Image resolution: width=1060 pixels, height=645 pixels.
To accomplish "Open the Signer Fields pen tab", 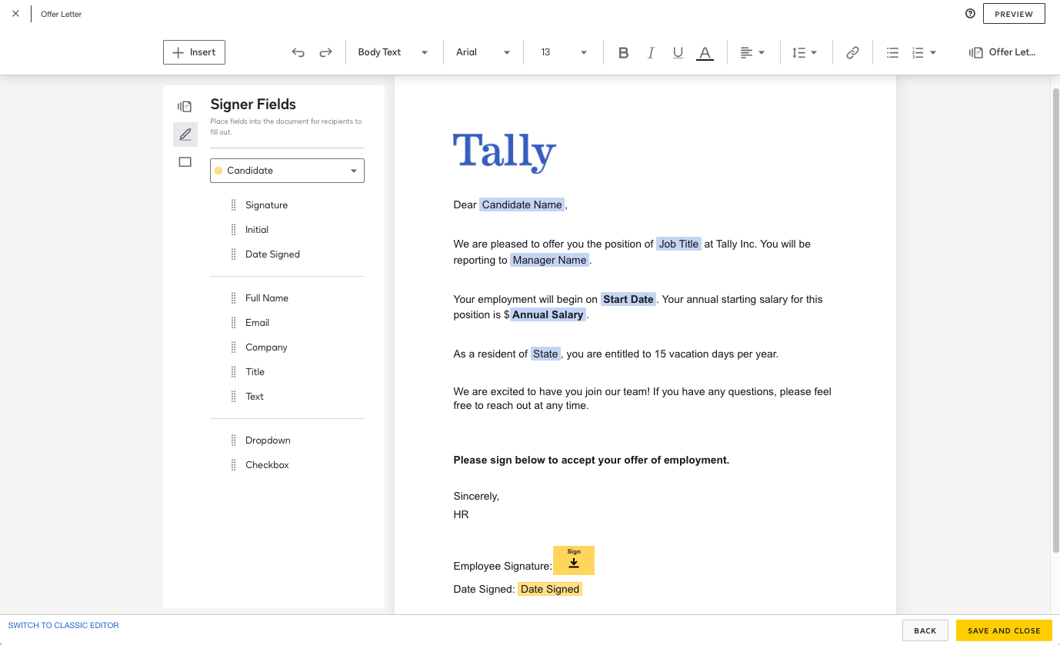I will (185, 135).
